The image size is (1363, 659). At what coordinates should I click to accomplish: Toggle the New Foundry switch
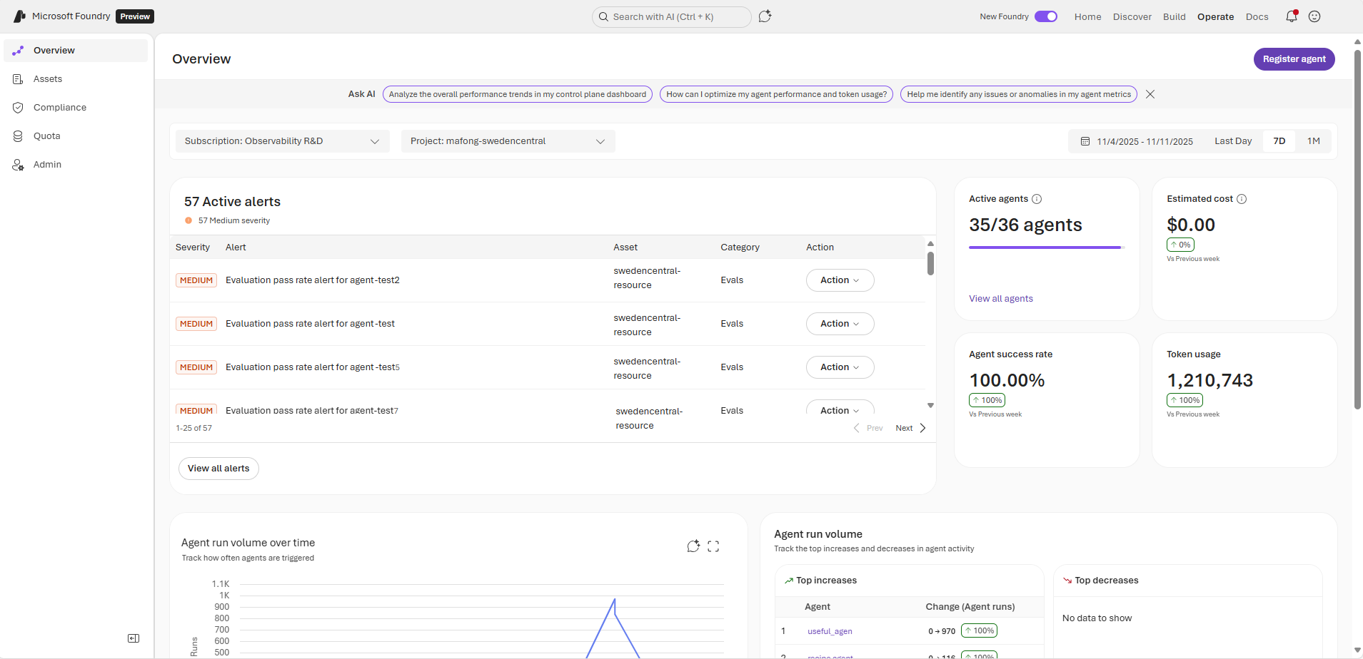[1046, 16]
